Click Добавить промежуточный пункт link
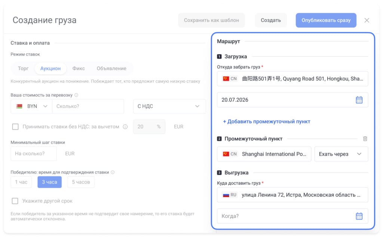The height and width of the screenshot is (237, 383). [266, 121]
